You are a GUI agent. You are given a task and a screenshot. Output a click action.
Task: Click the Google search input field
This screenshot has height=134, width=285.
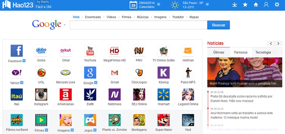pyautogui.click(x=138, y=25)
